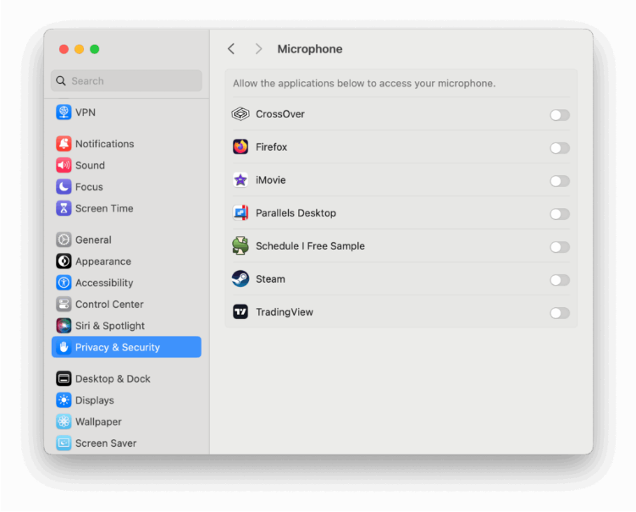Enable the TradingView microphone toggle
Viewport: 636px width, 512px height.
[x=560, y=313]
